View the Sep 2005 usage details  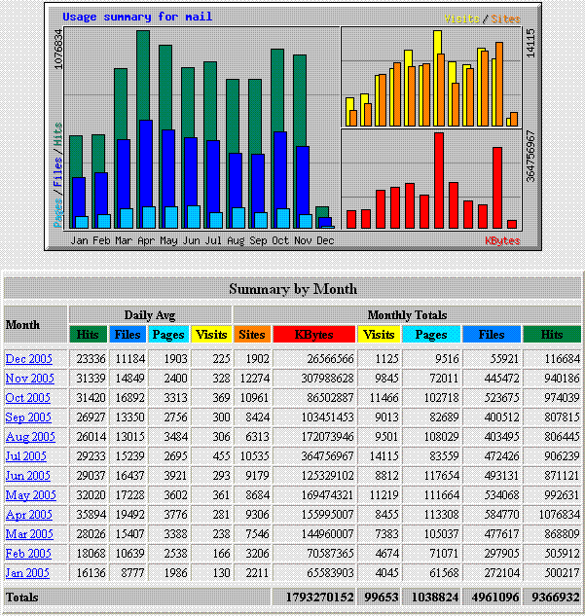[x=29, y=417]
